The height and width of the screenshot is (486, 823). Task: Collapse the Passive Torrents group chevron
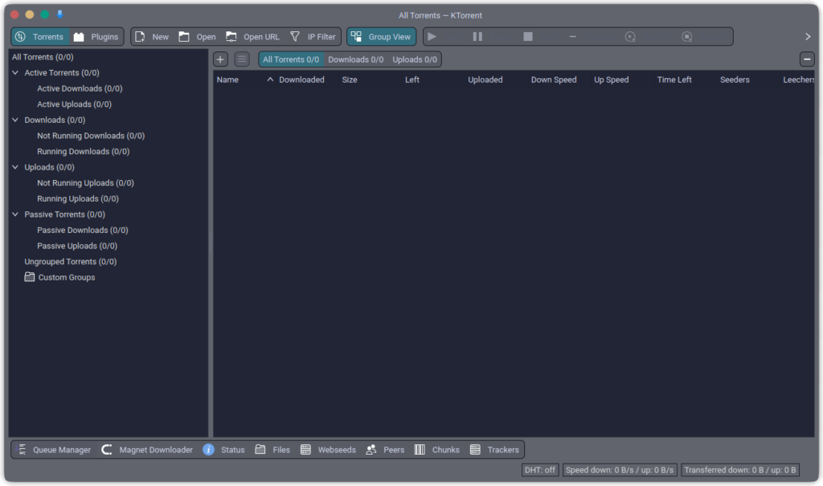point(15,214)
